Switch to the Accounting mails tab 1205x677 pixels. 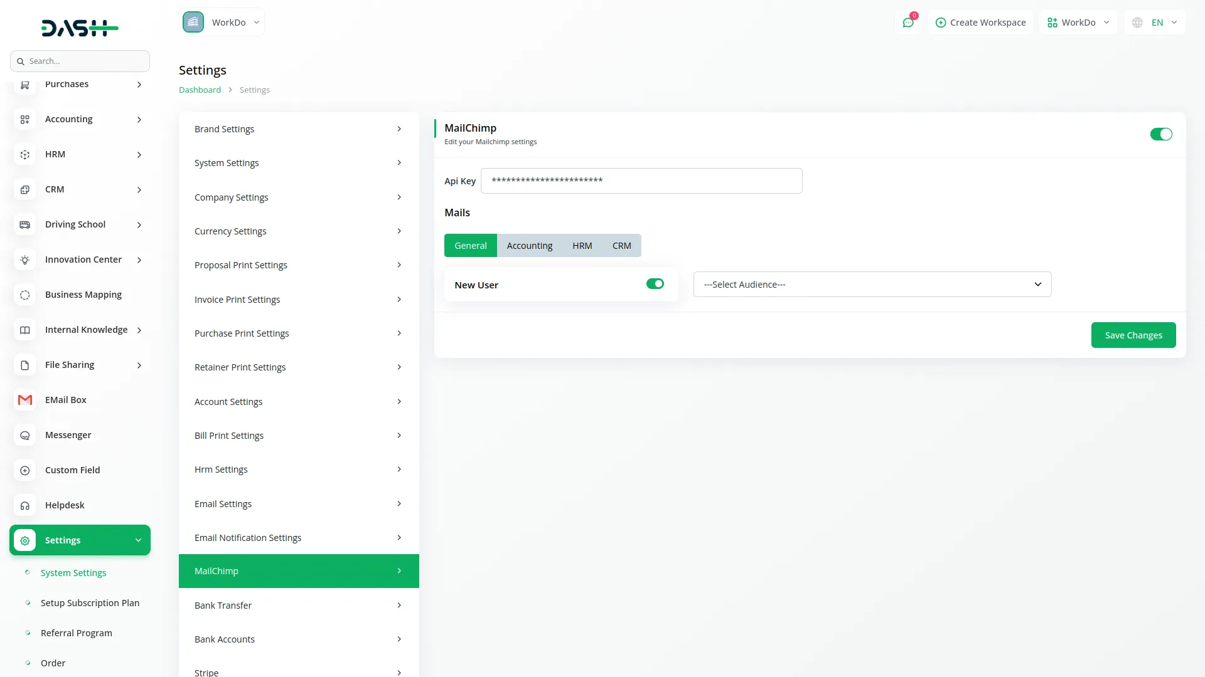pyautogui.click(x=529, y=246)
